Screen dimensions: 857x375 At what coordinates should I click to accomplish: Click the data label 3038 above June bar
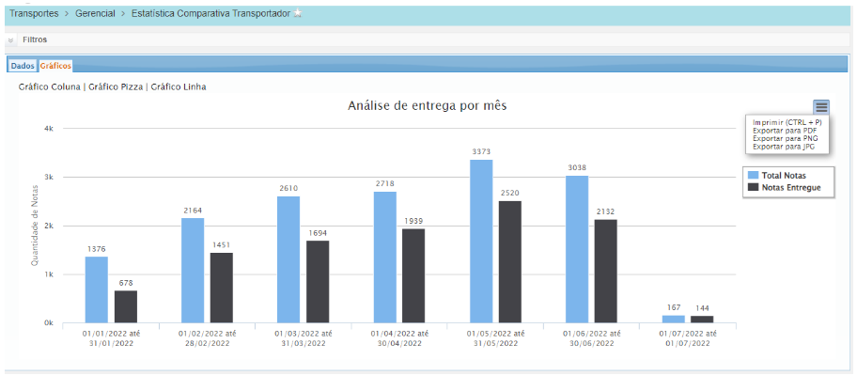click(577, 167)
